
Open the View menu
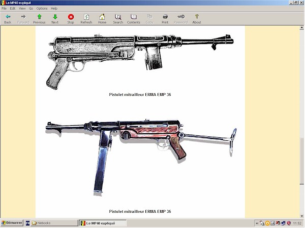pos(22,8)
